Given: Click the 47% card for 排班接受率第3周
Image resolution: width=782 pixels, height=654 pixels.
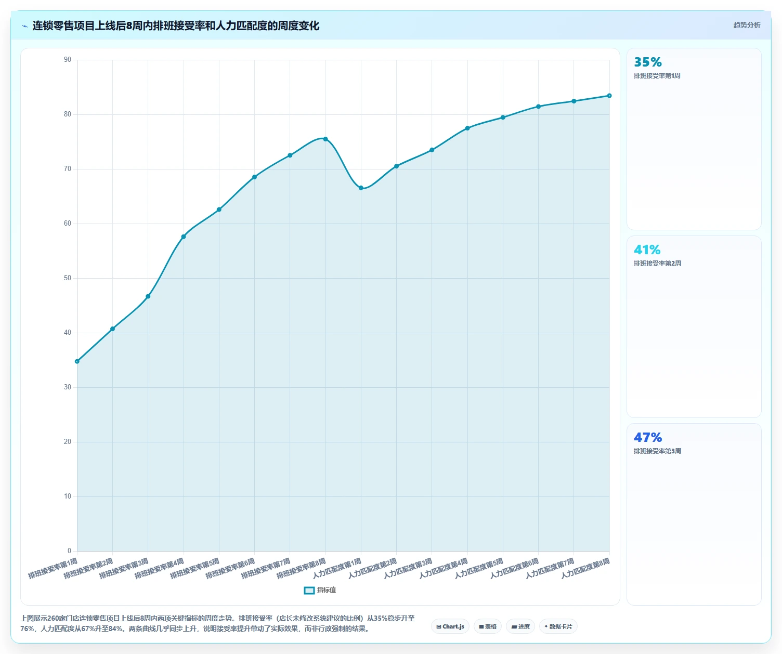Looking at the screenshot, I should coord(694,515).
